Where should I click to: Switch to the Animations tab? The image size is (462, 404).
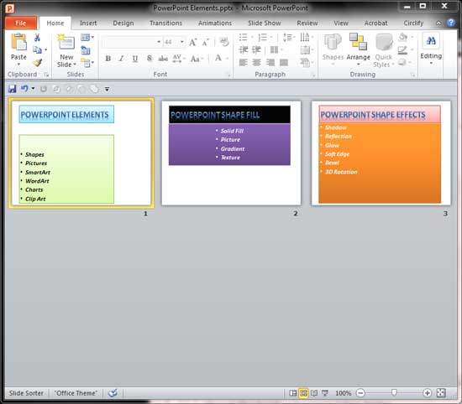click(x=215, y=23)
